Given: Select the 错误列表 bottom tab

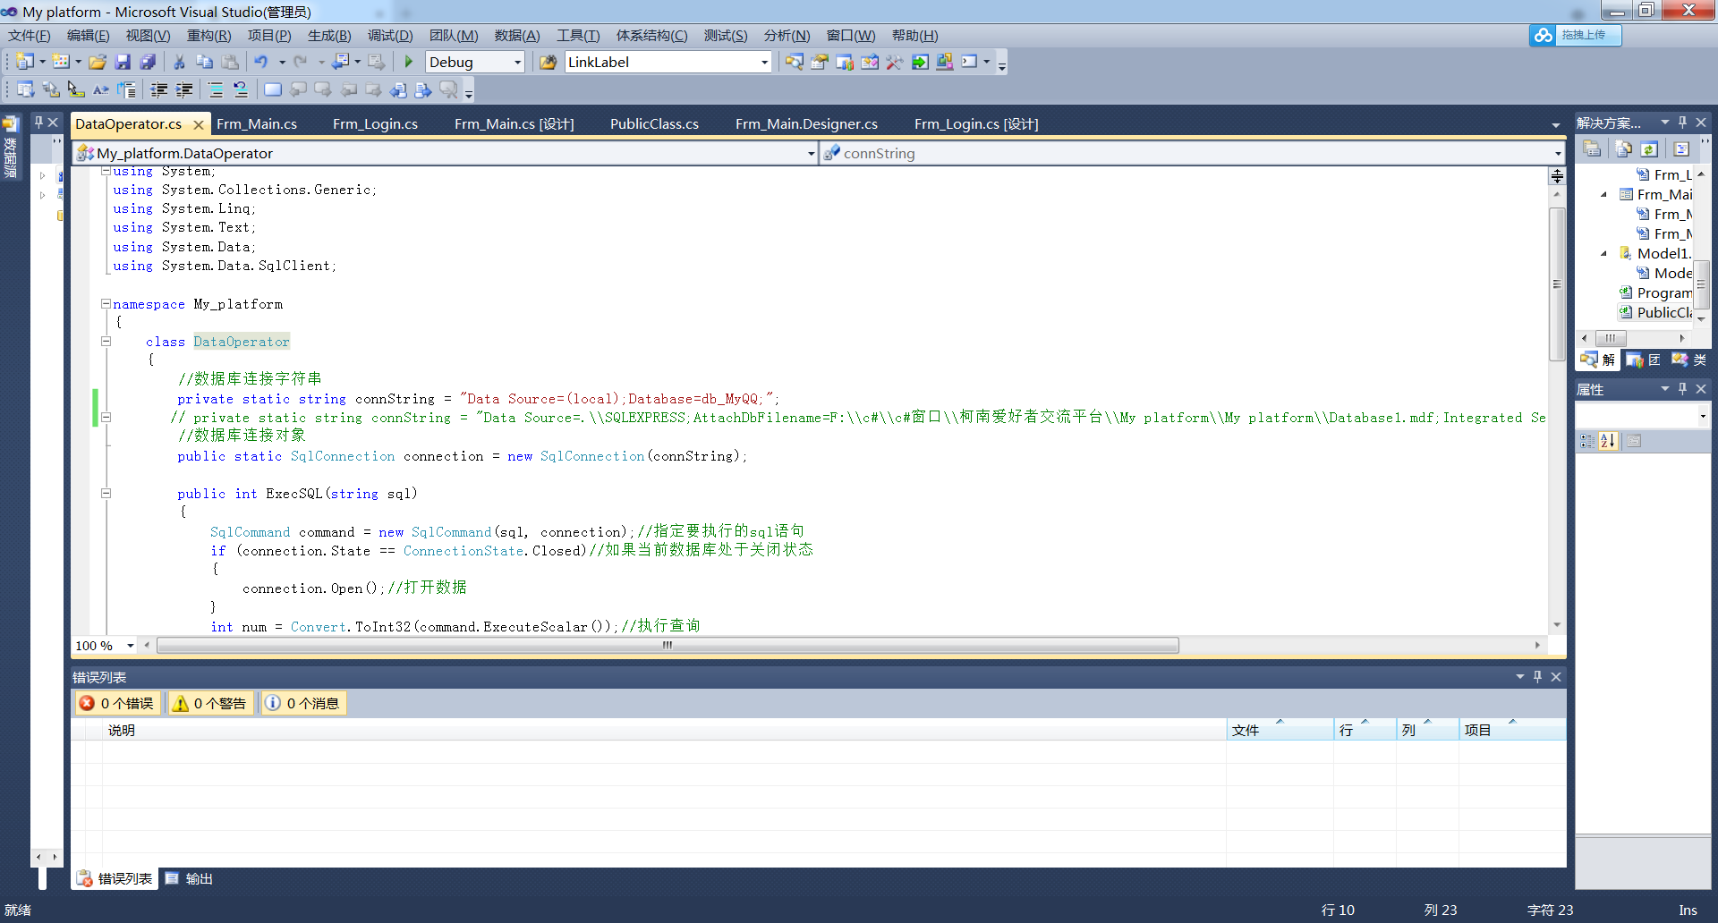Looking at the screenshot, I should pyautogui.click(x=115, y=879).
